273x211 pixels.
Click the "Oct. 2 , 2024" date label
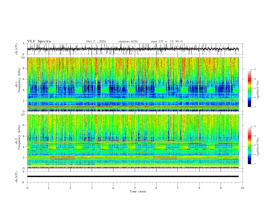(x=96, y=41)
